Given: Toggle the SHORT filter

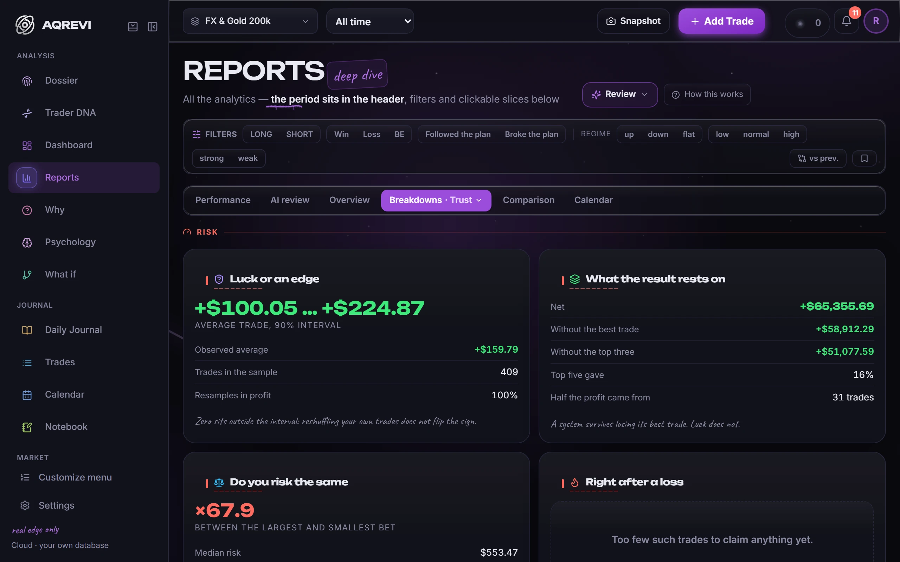Looking at the screenshot, I should tap(300, 134).
